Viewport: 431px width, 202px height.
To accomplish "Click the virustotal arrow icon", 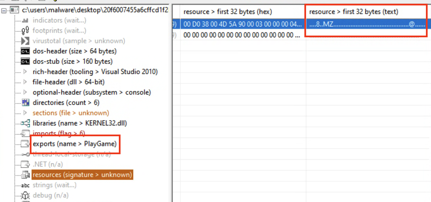I will click(x=25, y=41).
